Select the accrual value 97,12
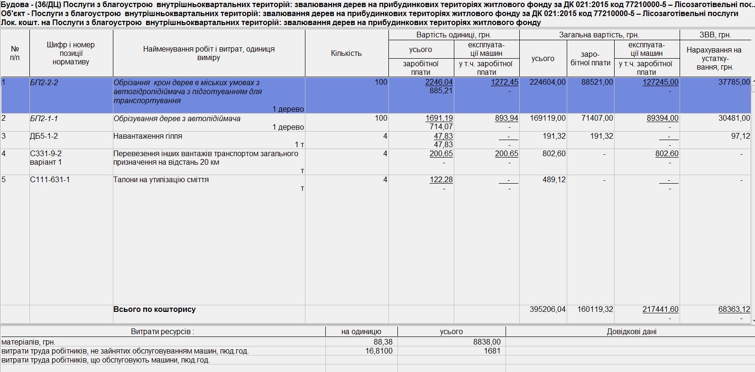 741,136
